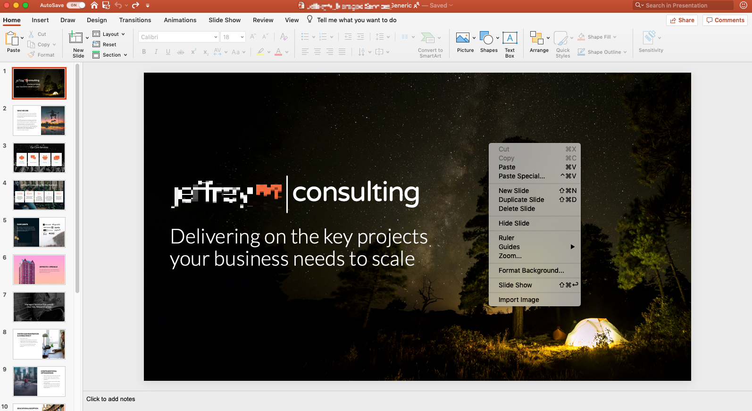Screen dimensions: 752x411
Task: Select slide 6 thumbnail with pink building
Action: pos(39,269)
